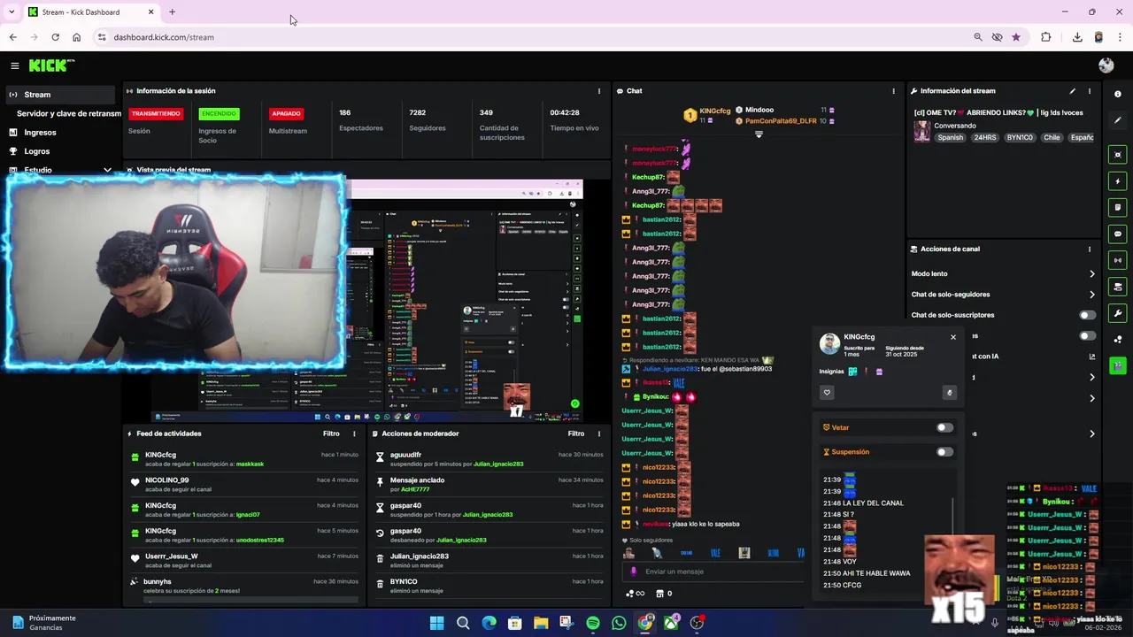This screenshot has height=637, width=1133.
Task: Click the 24HRS tag
Action: click(984, 138)
